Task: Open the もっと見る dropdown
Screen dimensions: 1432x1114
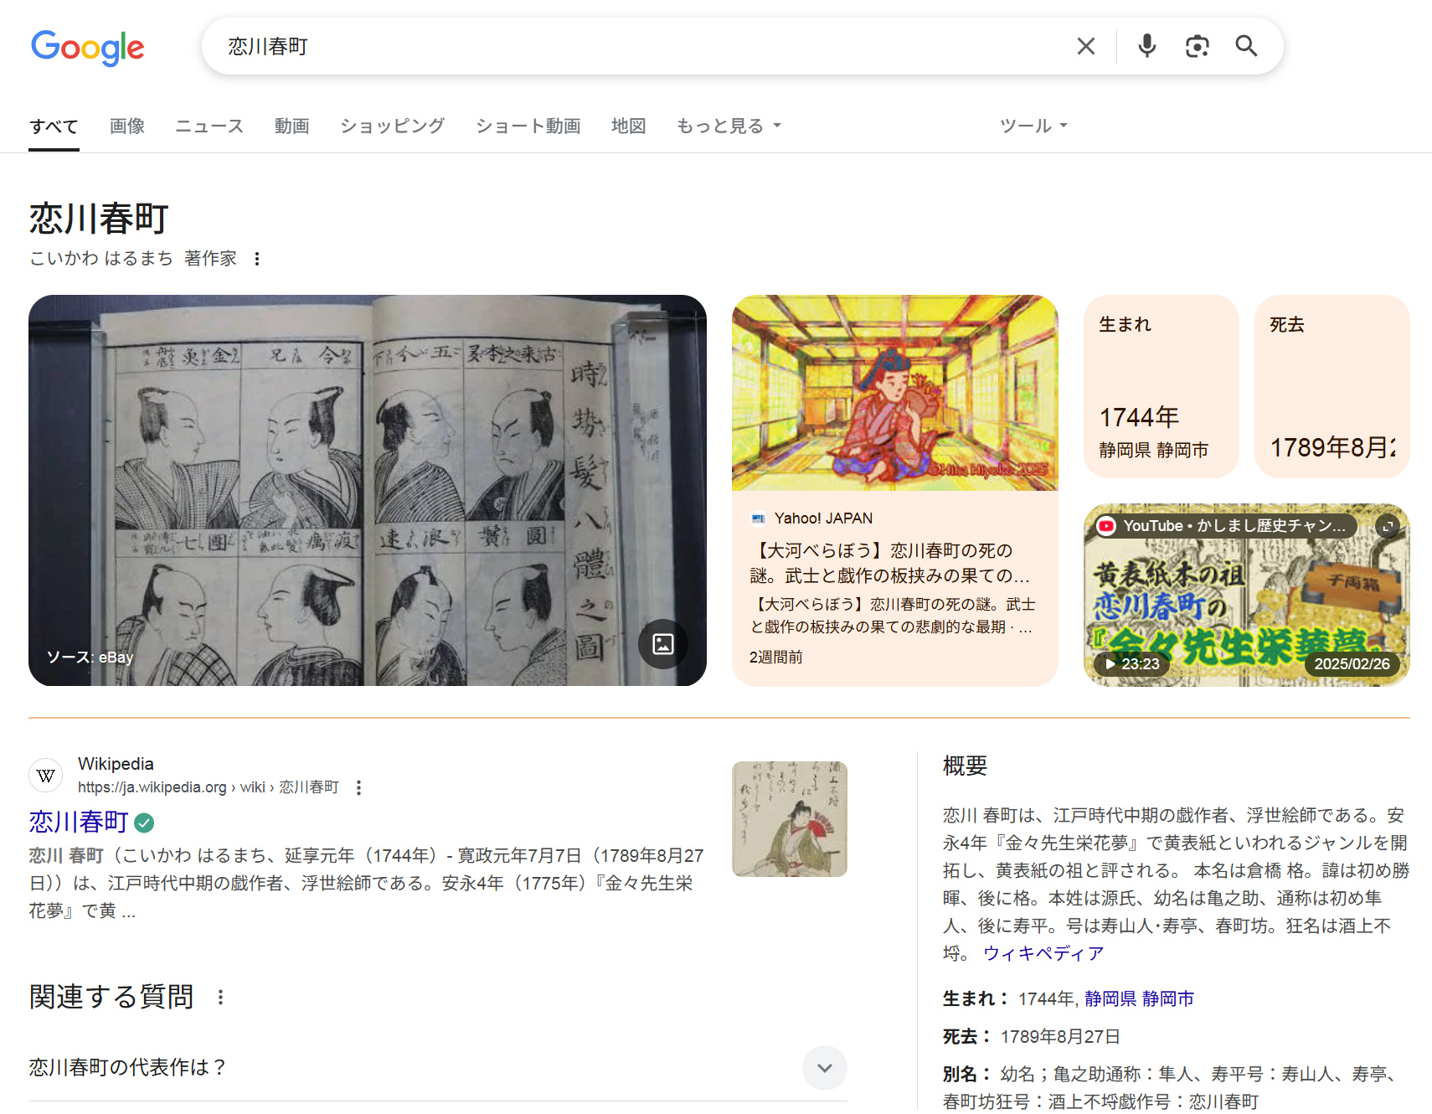Action: point(728,126)
